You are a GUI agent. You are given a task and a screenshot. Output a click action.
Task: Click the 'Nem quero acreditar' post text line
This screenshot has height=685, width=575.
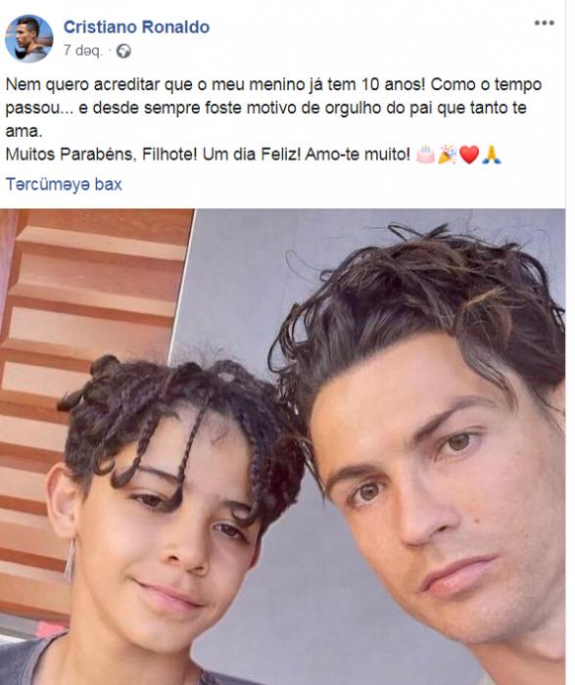click(273, 84)
